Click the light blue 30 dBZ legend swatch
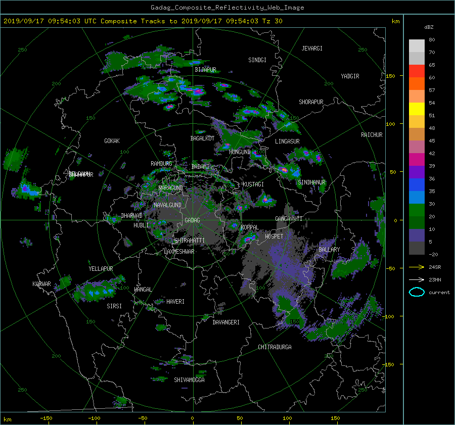The image size is (455, 425). click(417, 197)
